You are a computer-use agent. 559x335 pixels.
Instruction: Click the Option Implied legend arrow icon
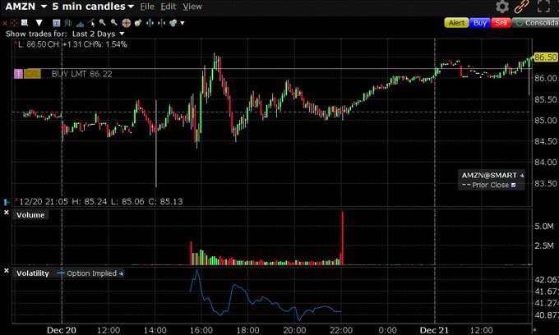click(121, 273)
